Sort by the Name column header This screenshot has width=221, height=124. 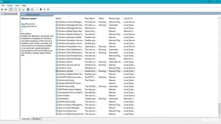[x=58, y=18]
